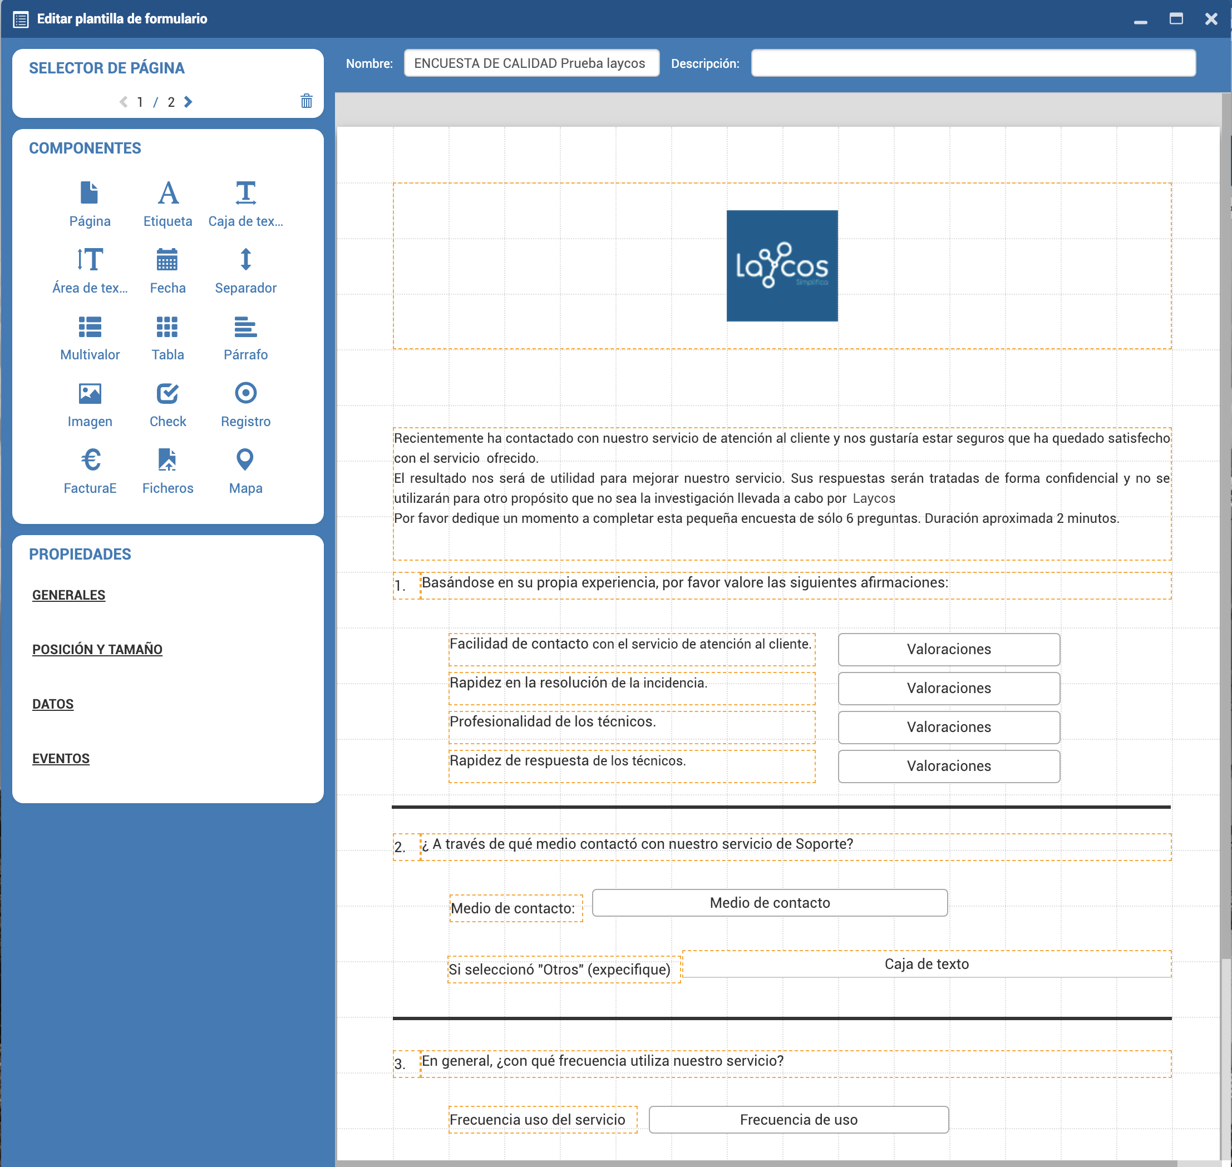Select the Check component icon
The width and height of the screenshot is (1232, 1167).
click(167, 393)
